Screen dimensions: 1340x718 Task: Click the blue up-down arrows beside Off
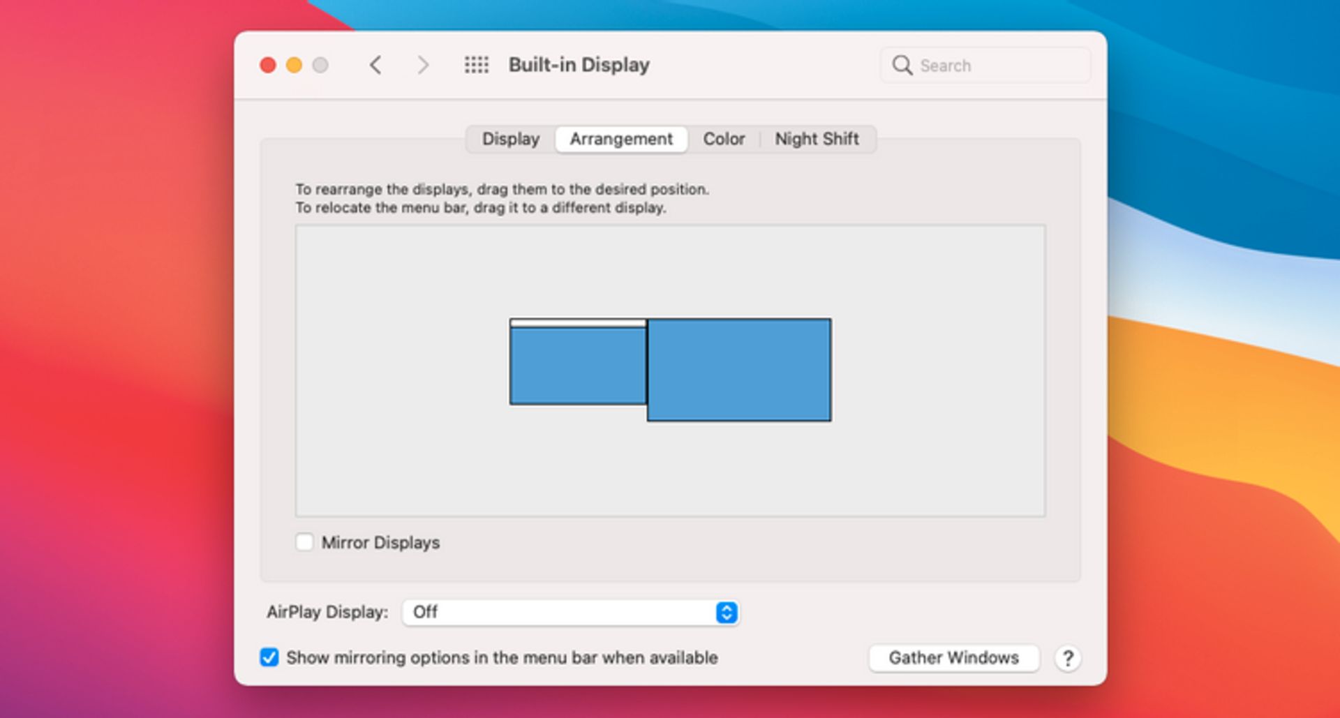click(x=726, y=613)
